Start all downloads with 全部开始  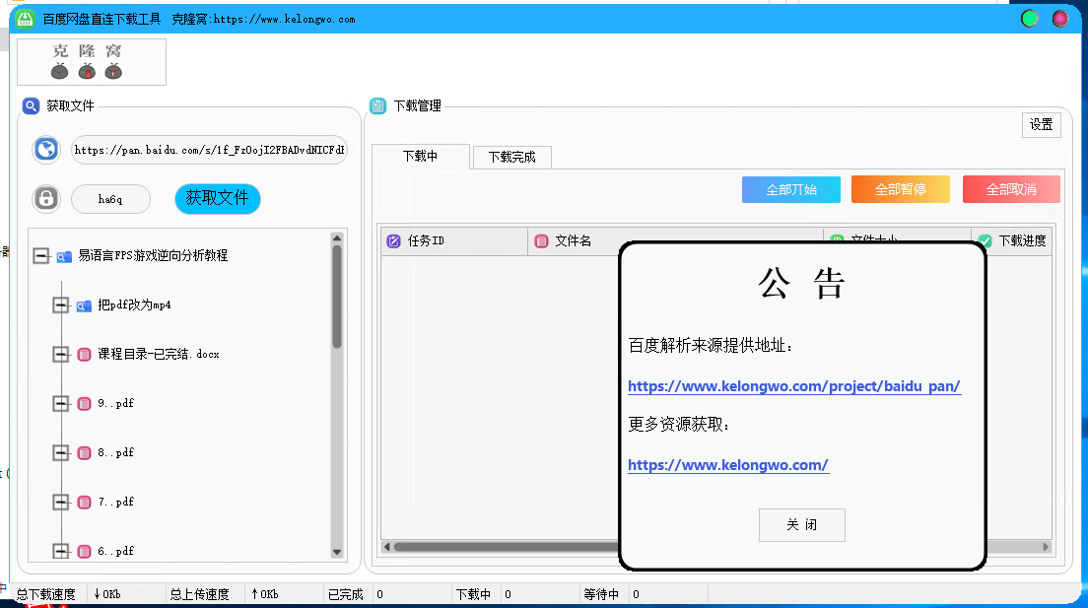791,189
